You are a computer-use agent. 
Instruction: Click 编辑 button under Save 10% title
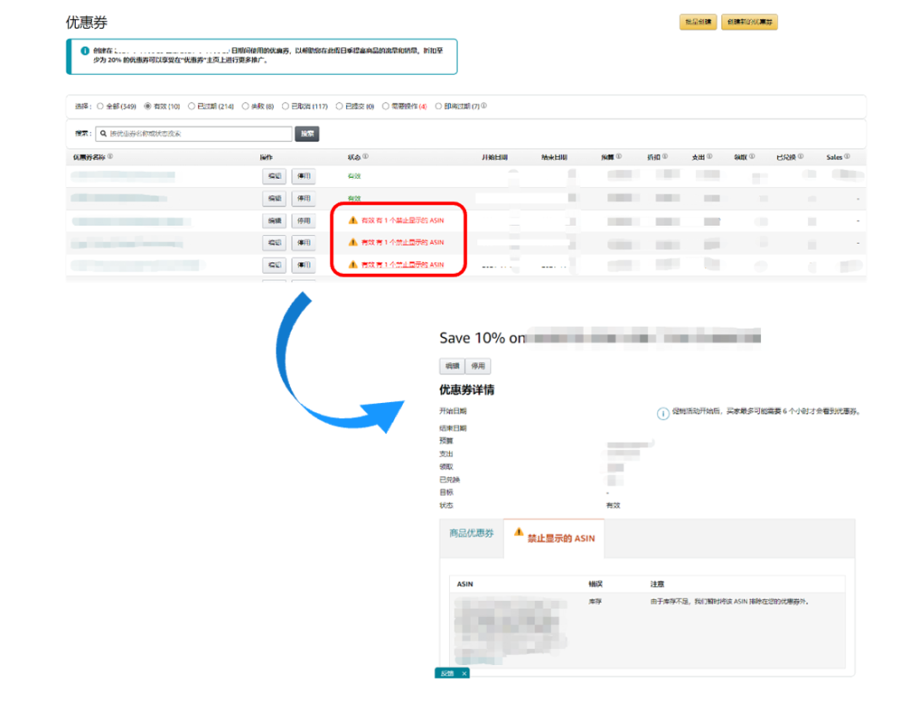tap(452, 367)
